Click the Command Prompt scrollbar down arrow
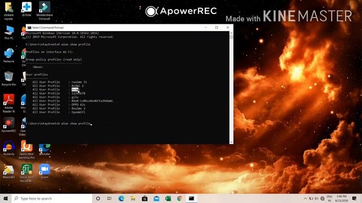The image size is (362, 203). click(231, 142)
